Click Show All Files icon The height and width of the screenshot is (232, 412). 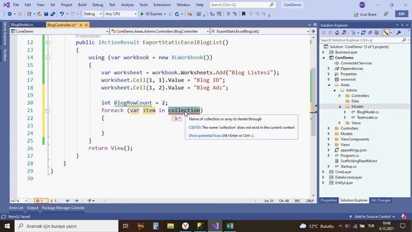(x=377, y=33)
